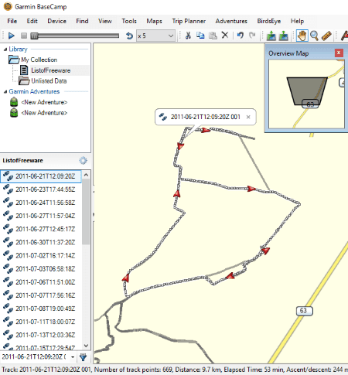Select the Measure ruler tool
Viewport: 348px width, 375px height.
click(326, 36)
